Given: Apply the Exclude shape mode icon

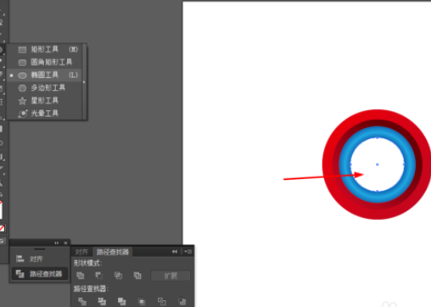Looking at the screenshot, I should (x=137, y=276).
